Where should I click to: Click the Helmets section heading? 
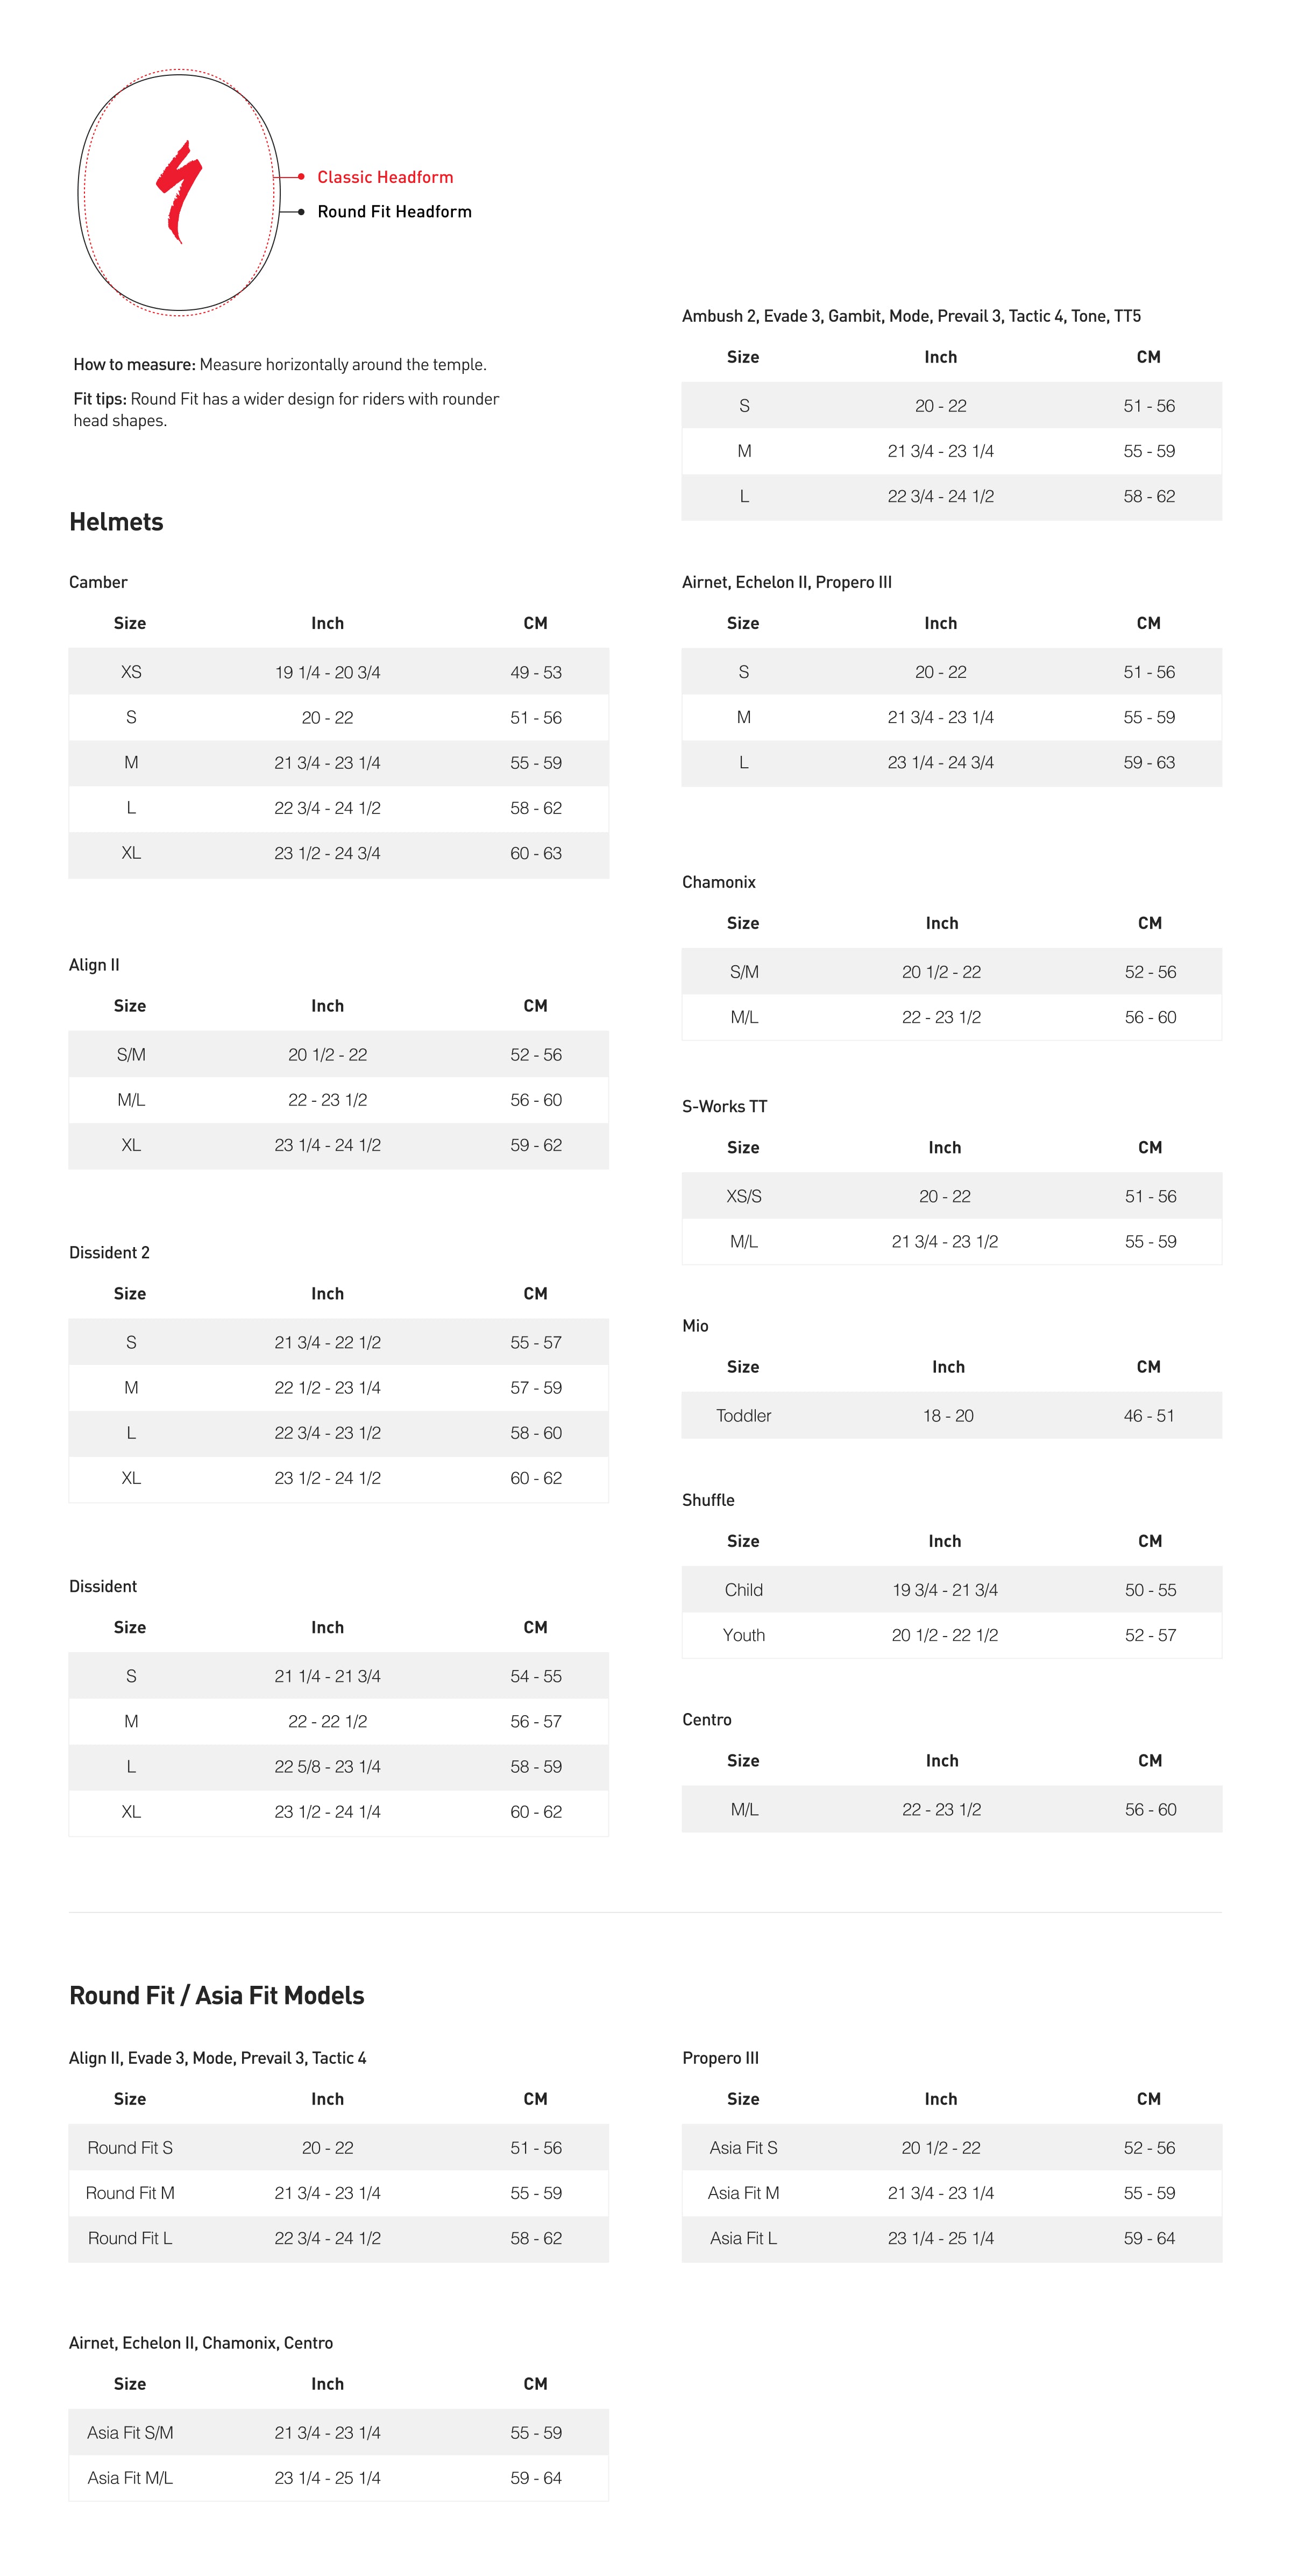[x=116, y=522]
